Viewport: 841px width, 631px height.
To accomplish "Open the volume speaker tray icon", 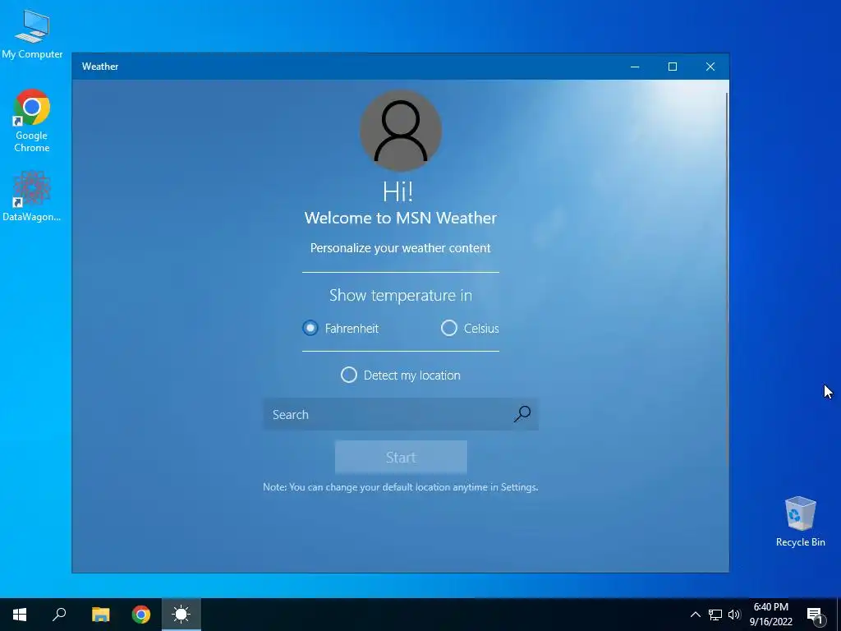I will click(734, 615).
